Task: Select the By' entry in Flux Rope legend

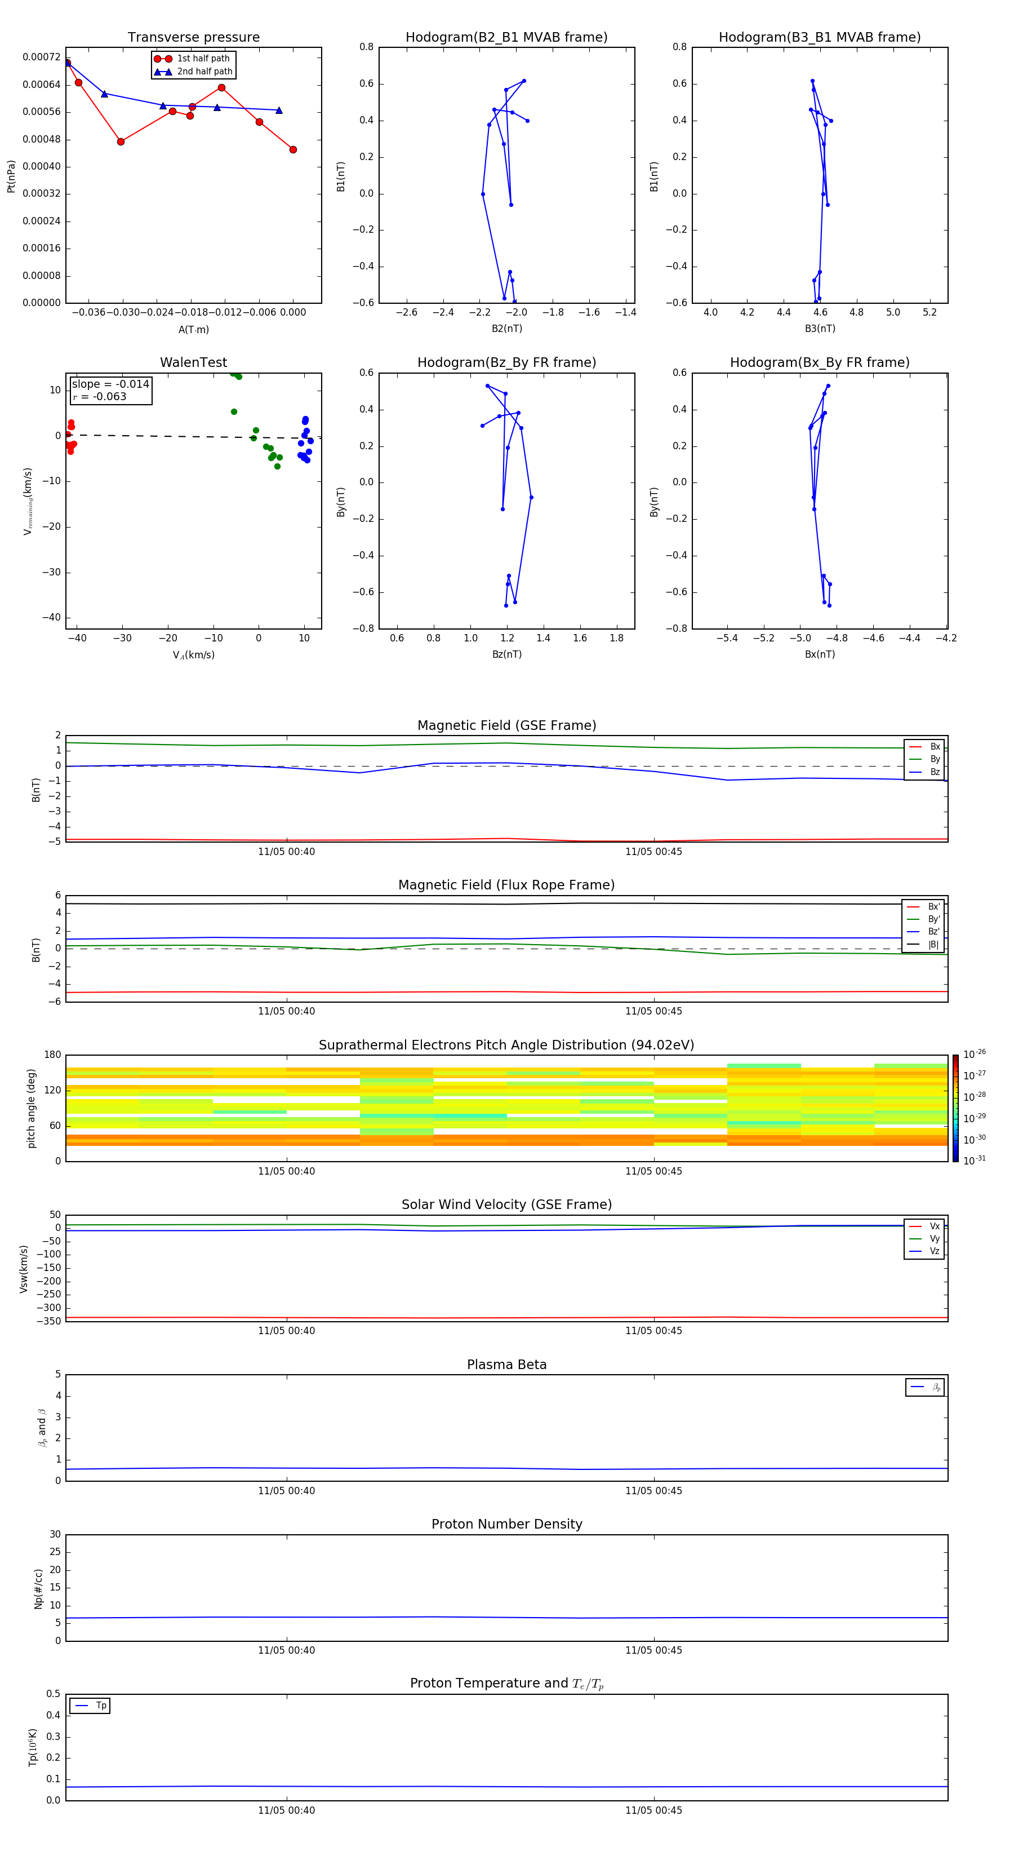Action: pos(924,919)
